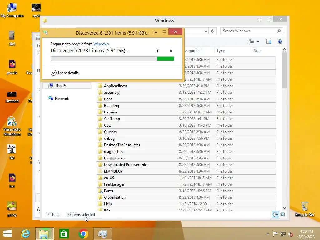
Task: Click the muted volume tray icon
Action: click(291, 234)
